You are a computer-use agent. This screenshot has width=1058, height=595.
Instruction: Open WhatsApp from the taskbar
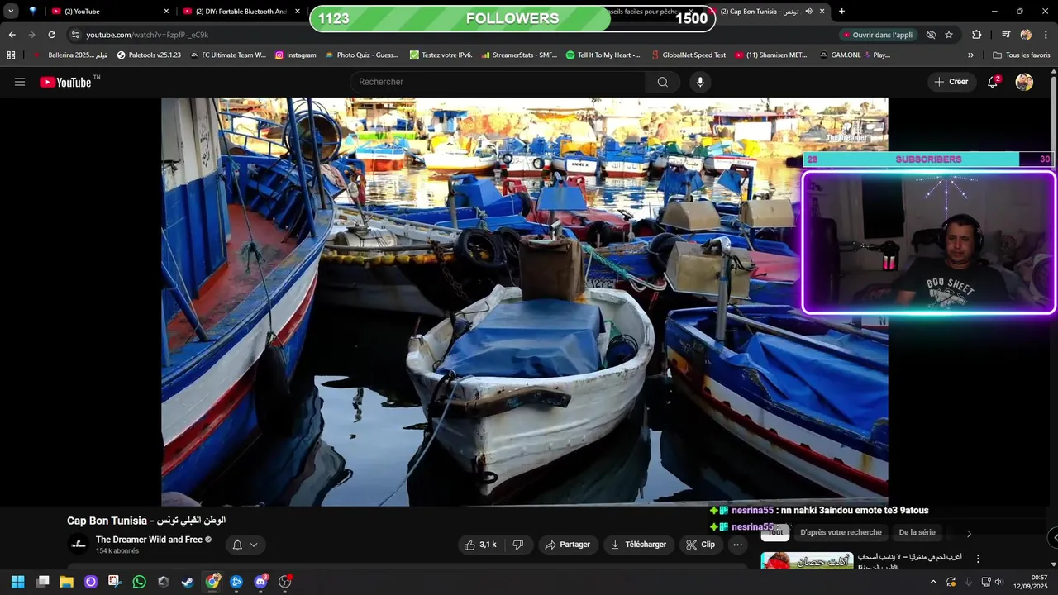tap(139, 582)
